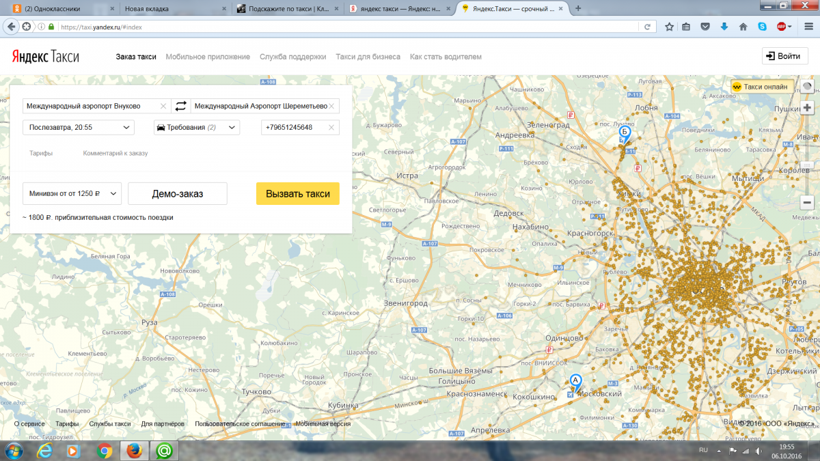This screenshot has height=461, width=820.
Task: Open Пользовательское соглашение footer link
Action: pos(240,424)
